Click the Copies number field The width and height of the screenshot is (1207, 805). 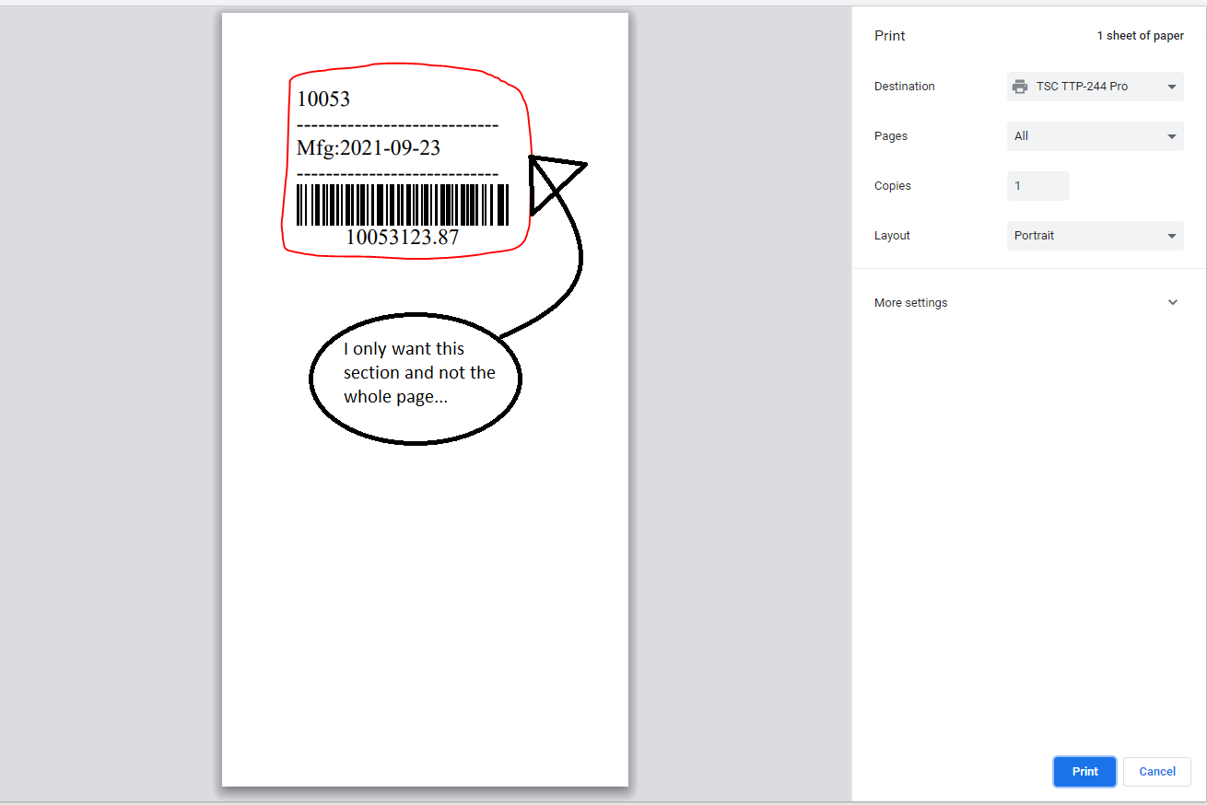coord(1038,186)
